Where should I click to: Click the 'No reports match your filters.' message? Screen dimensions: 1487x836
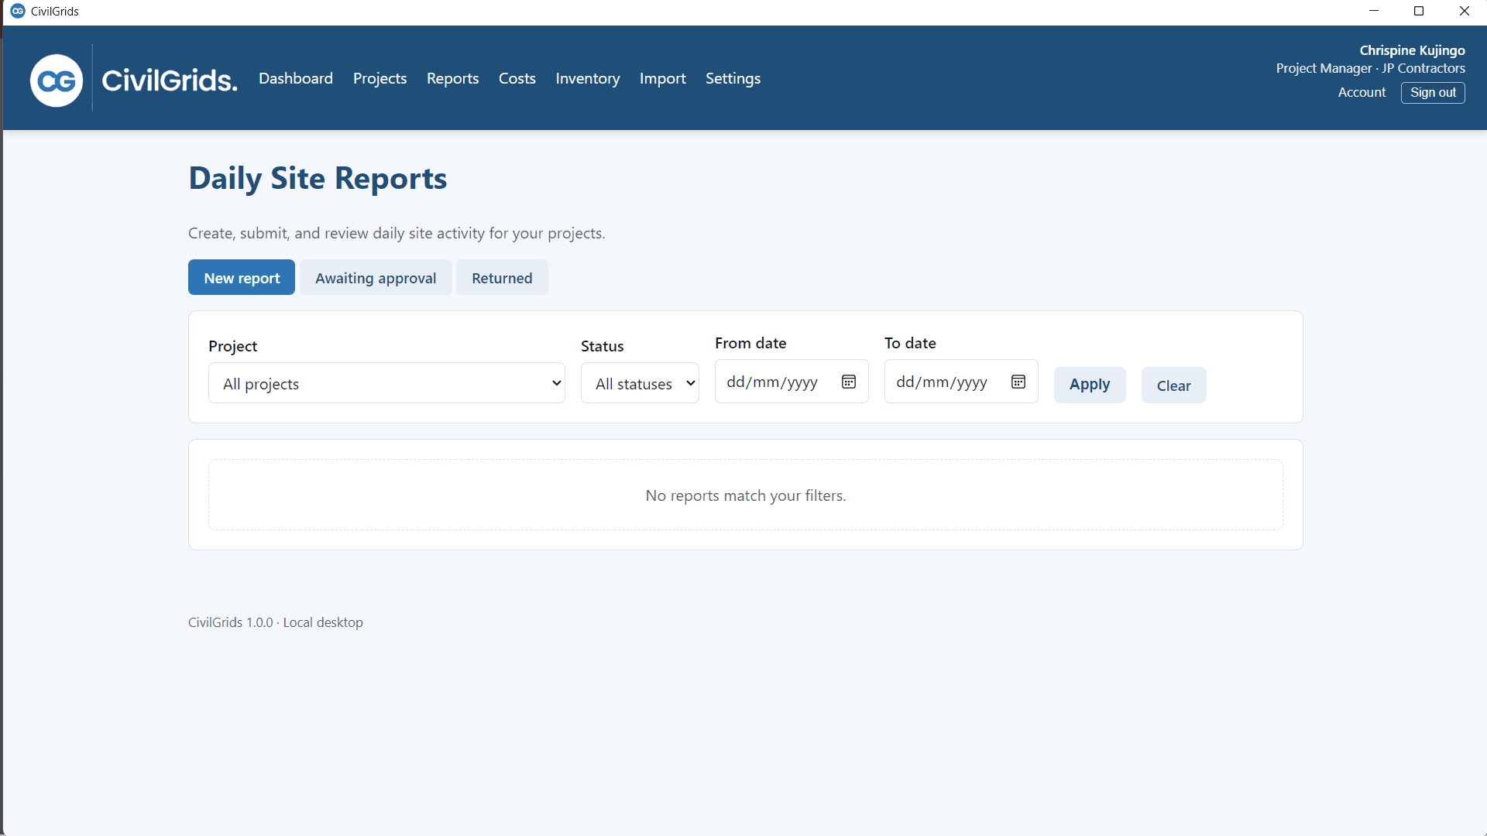coord(746,495)
